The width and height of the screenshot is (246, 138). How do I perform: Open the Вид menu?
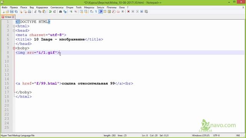tap(32, 7)
